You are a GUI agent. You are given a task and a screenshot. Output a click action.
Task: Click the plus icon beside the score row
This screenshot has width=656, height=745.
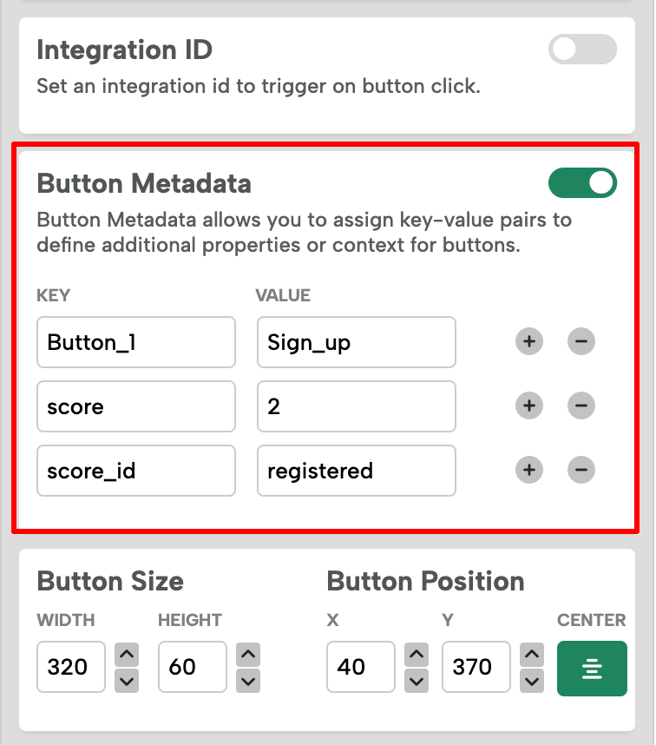528,406
